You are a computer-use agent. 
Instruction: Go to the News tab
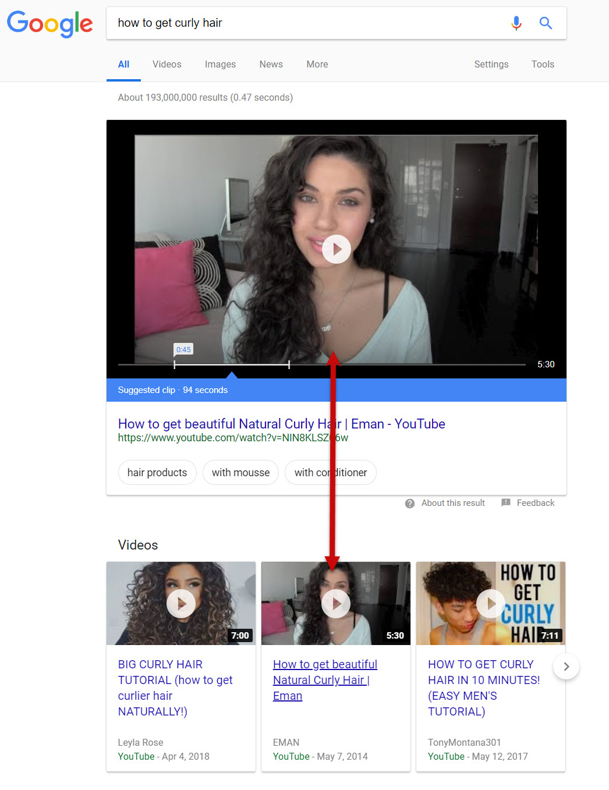[271, 65]
